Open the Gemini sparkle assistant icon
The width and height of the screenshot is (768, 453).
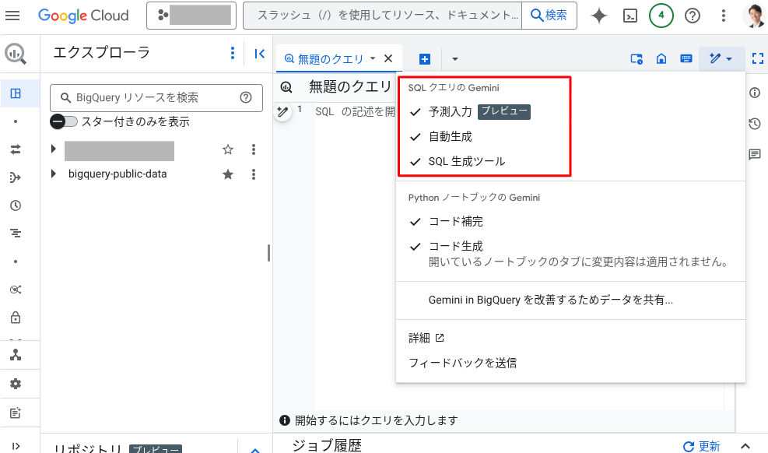click(x=599, y=16)
